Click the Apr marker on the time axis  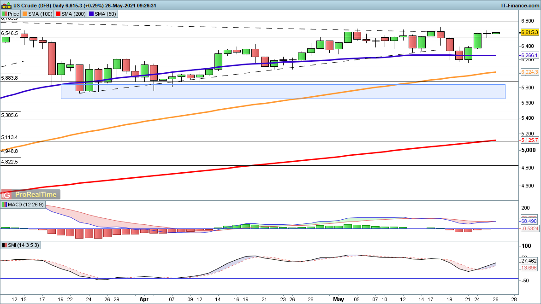[x=144, y=298]
